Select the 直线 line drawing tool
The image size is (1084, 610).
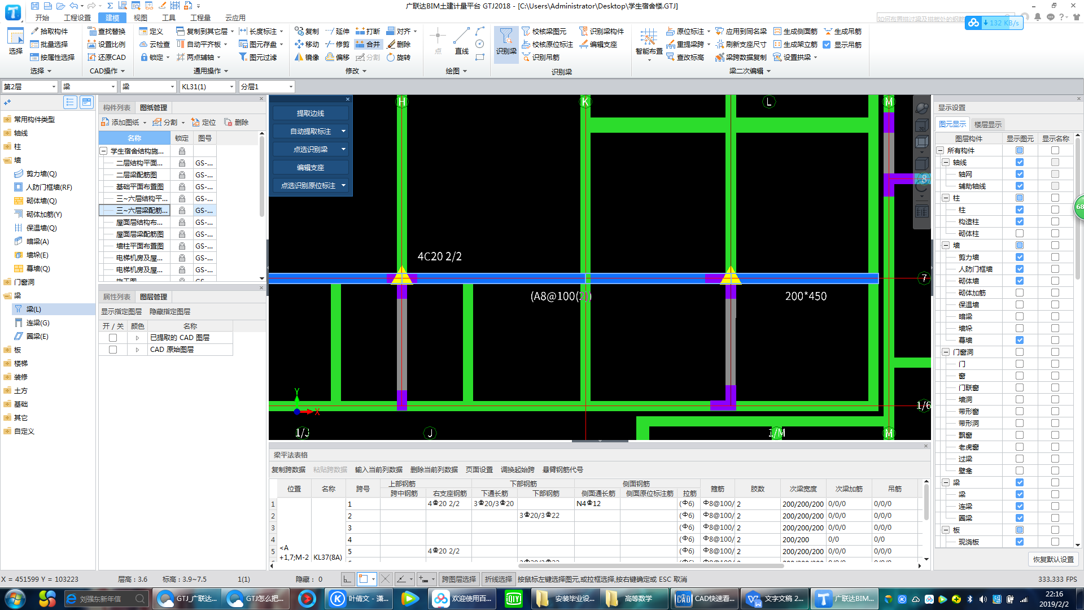pos(462,41)
